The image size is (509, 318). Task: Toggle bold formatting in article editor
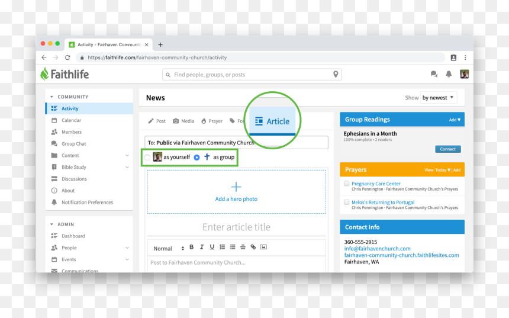(x=192, y=247)
